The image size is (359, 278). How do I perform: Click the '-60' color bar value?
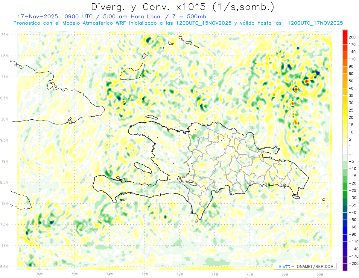pos(352,227)
